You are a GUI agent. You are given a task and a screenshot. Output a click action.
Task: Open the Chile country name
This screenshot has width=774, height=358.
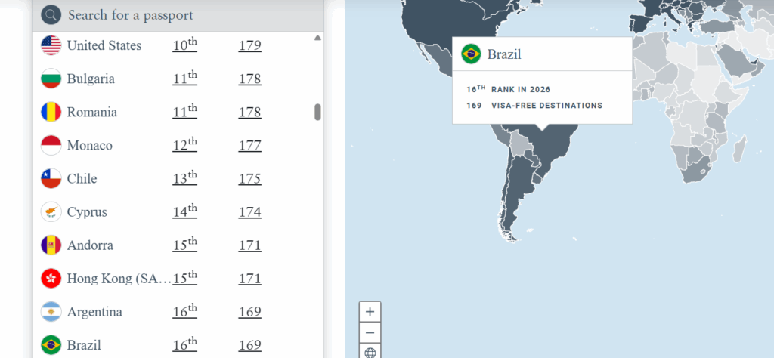pos(82,178)
